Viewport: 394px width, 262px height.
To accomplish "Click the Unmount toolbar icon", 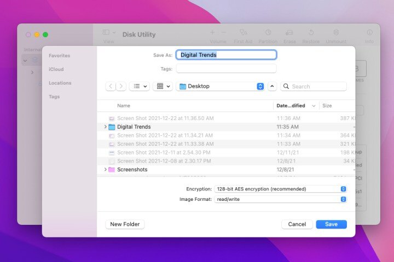I will pyautogui.click(x=336, y=32).
